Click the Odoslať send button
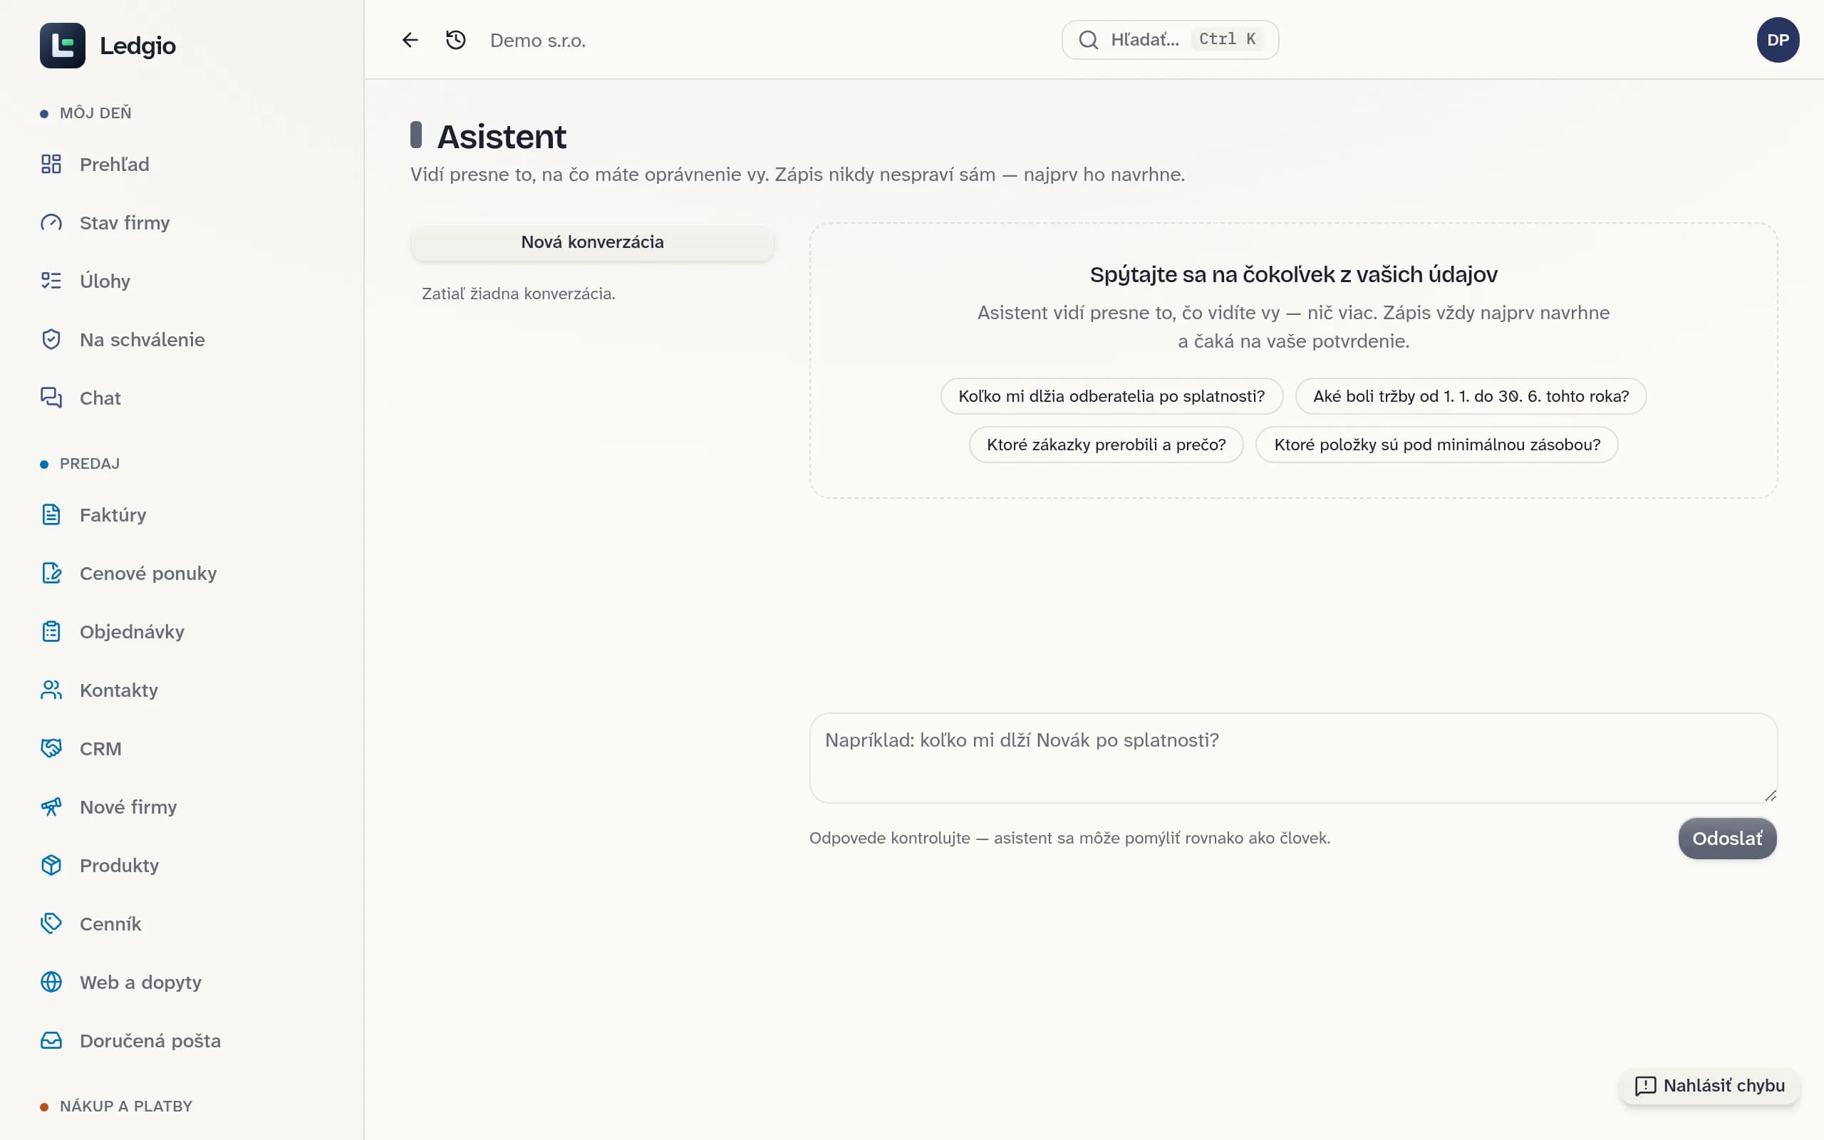 click(1727, 839)
